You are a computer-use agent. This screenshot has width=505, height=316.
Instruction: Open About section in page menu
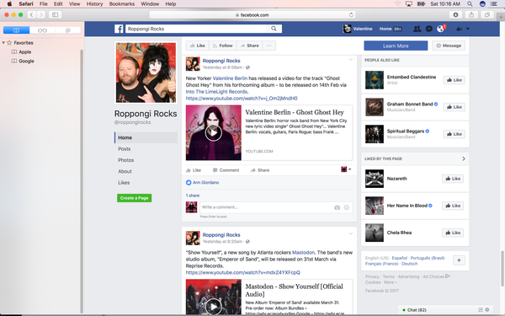(x=125, y=172)
